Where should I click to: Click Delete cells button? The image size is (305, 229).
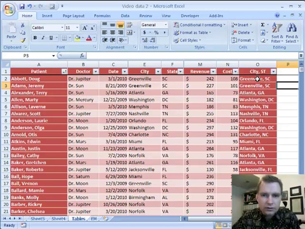[x=242, y=32]
